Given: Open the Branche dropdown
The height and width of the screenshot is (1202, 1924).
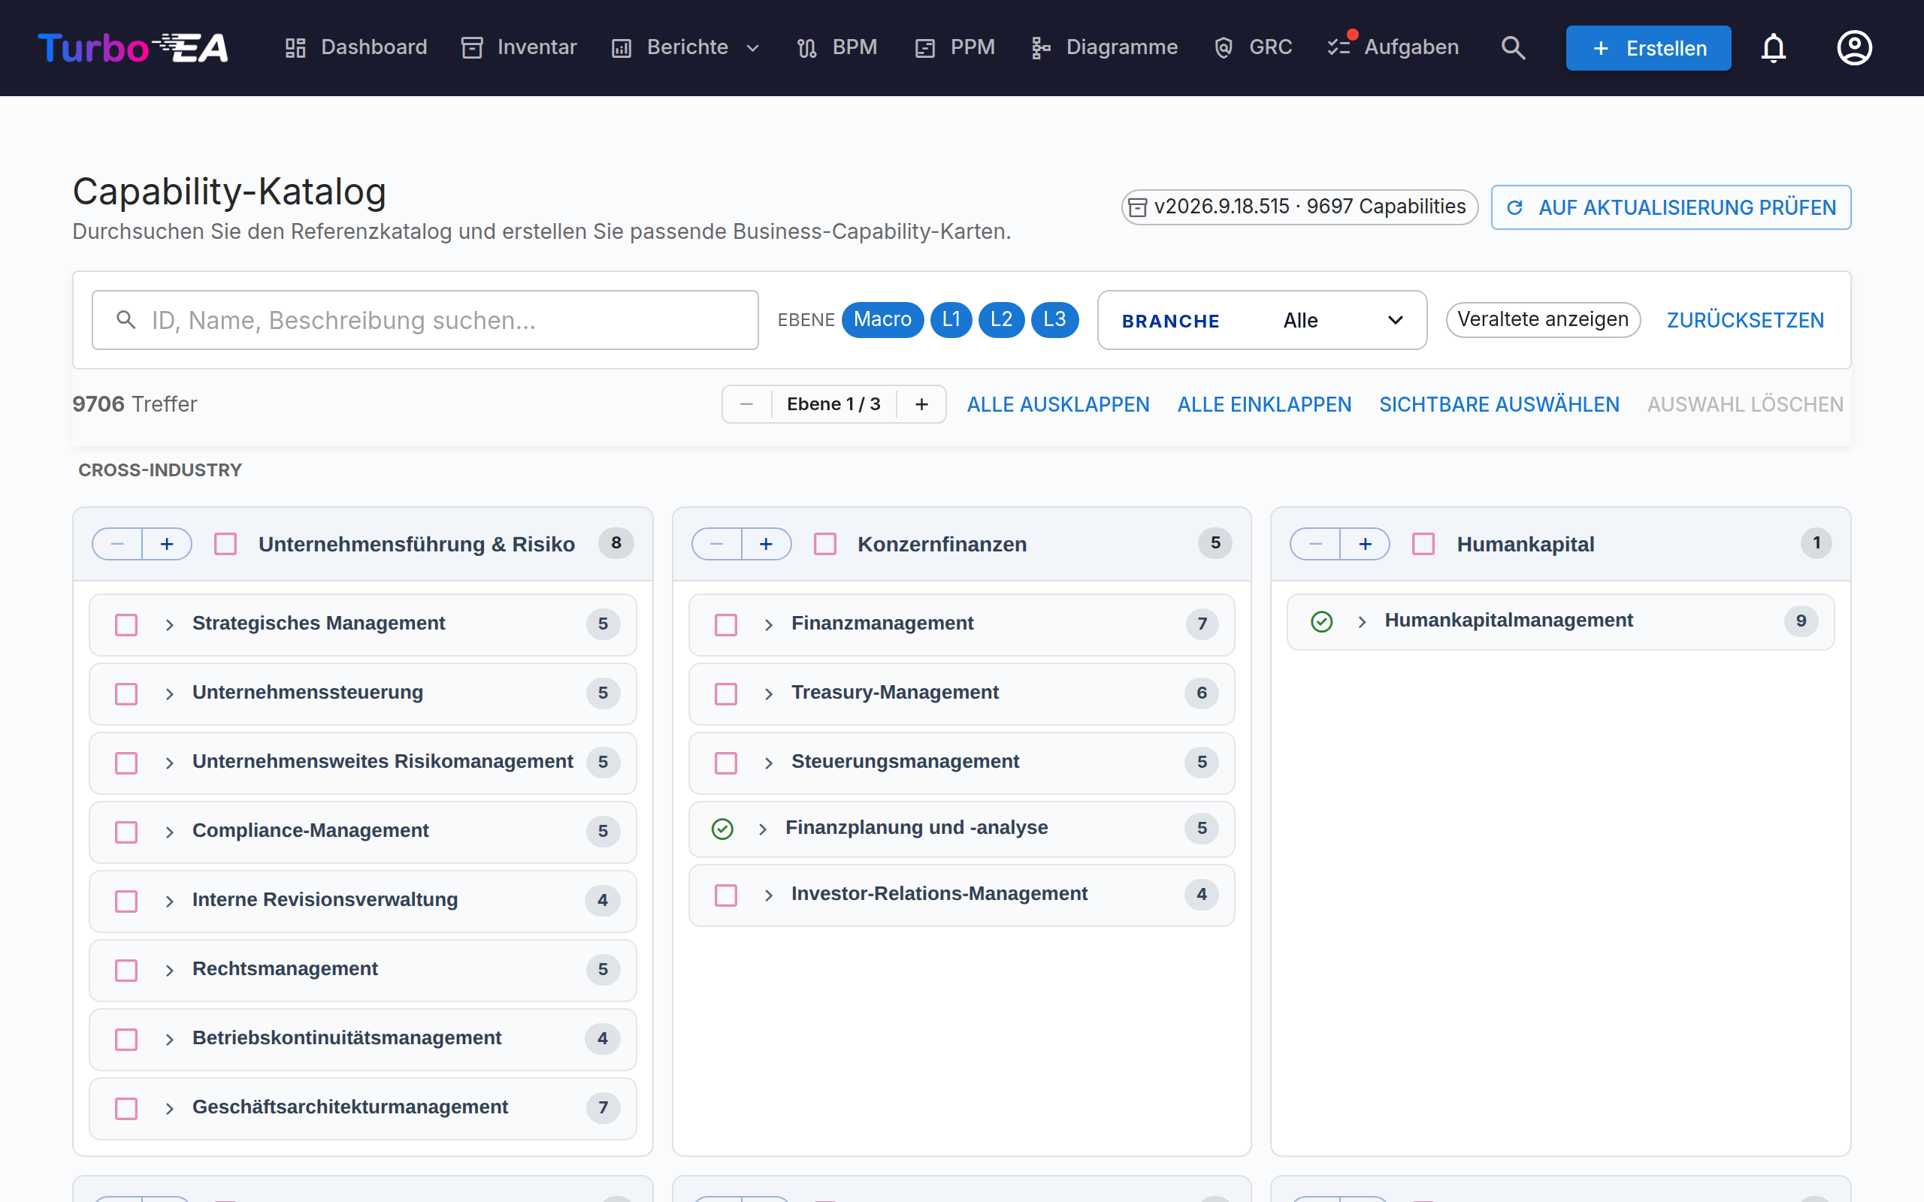Looking at the screenshot, I should (1262, 320).
